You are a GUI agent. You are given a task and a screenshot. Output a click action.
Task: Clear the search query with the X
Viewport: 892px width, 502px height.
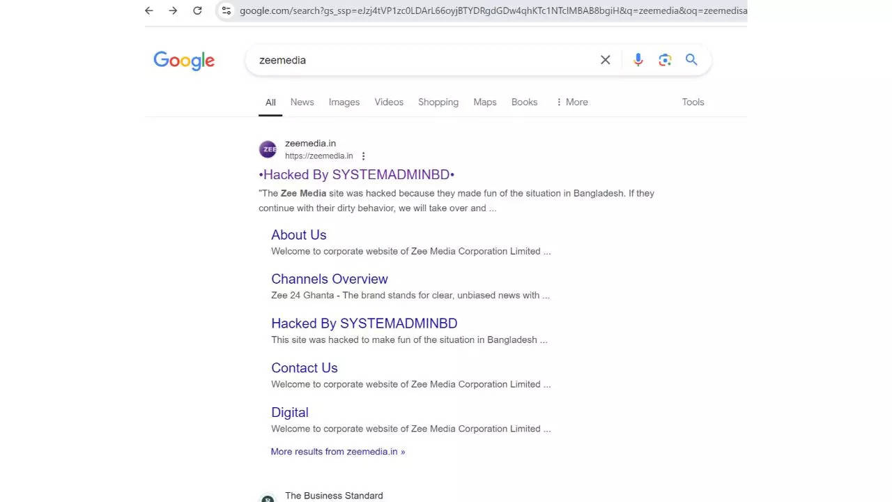click(x=606, y=60)
